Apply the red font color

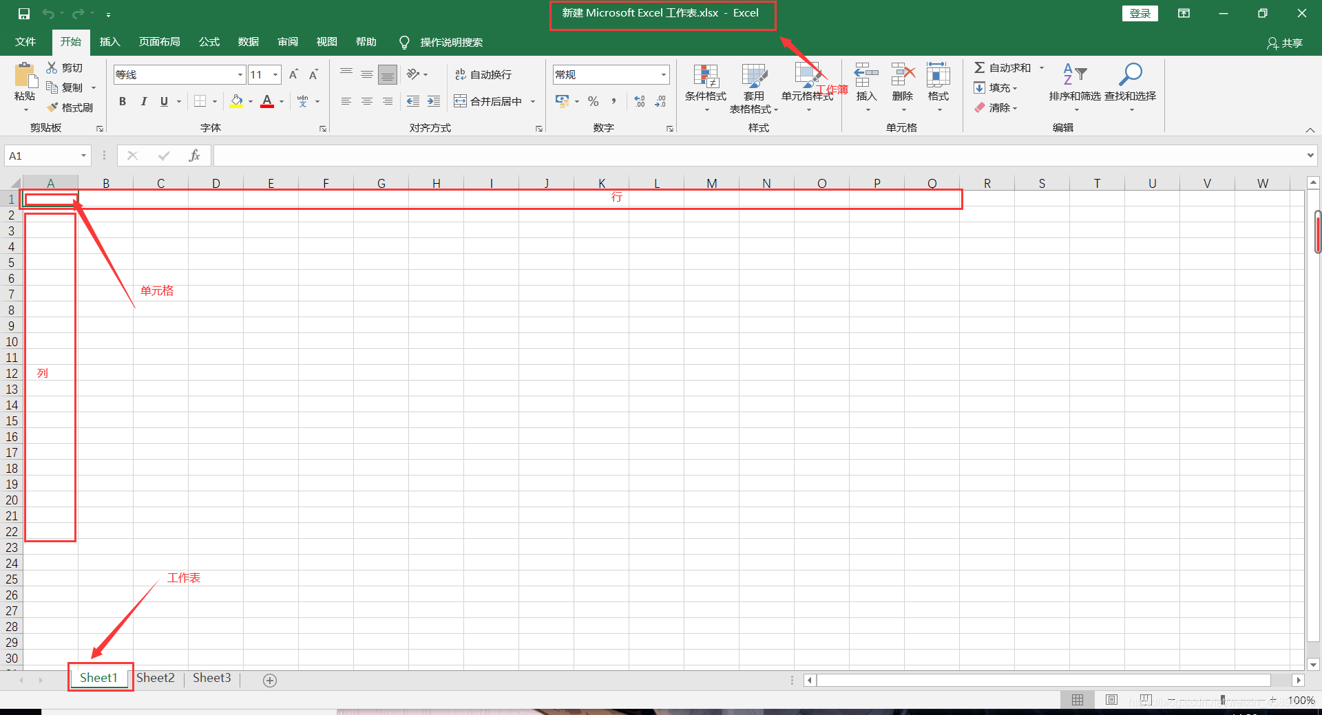[x=267, y=101]
